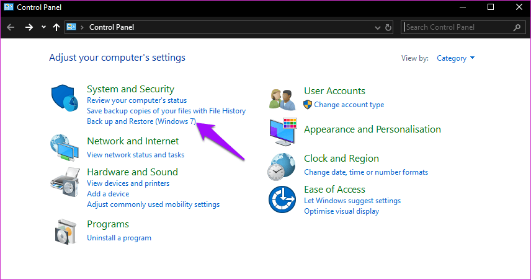
Task: Open Uninstall a program link
Action: click(x=119, y=238)
